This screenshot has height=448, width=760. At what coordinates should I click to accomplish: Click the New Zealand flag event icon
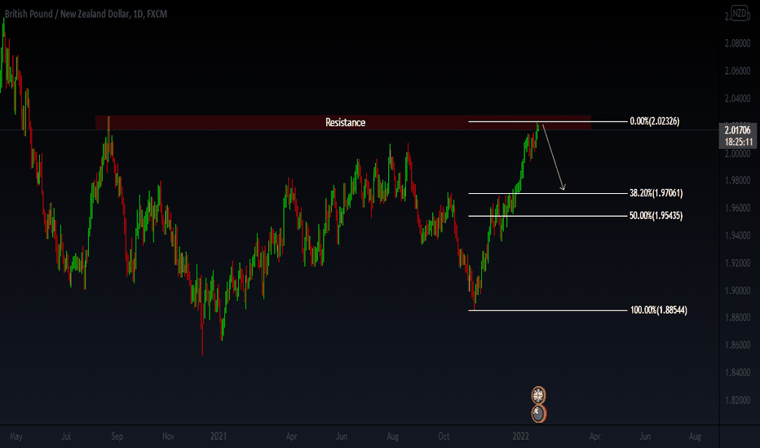538,414
